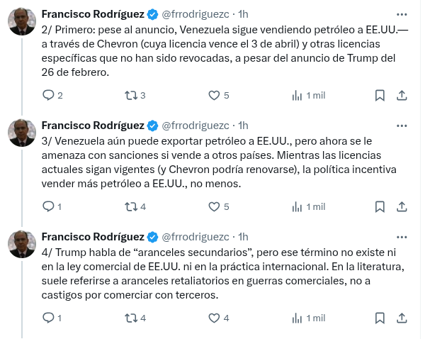This screenshot has width=425, height=339.
Task: Share the 2/ Primero tweet
Action: click(x=401, y=95)
